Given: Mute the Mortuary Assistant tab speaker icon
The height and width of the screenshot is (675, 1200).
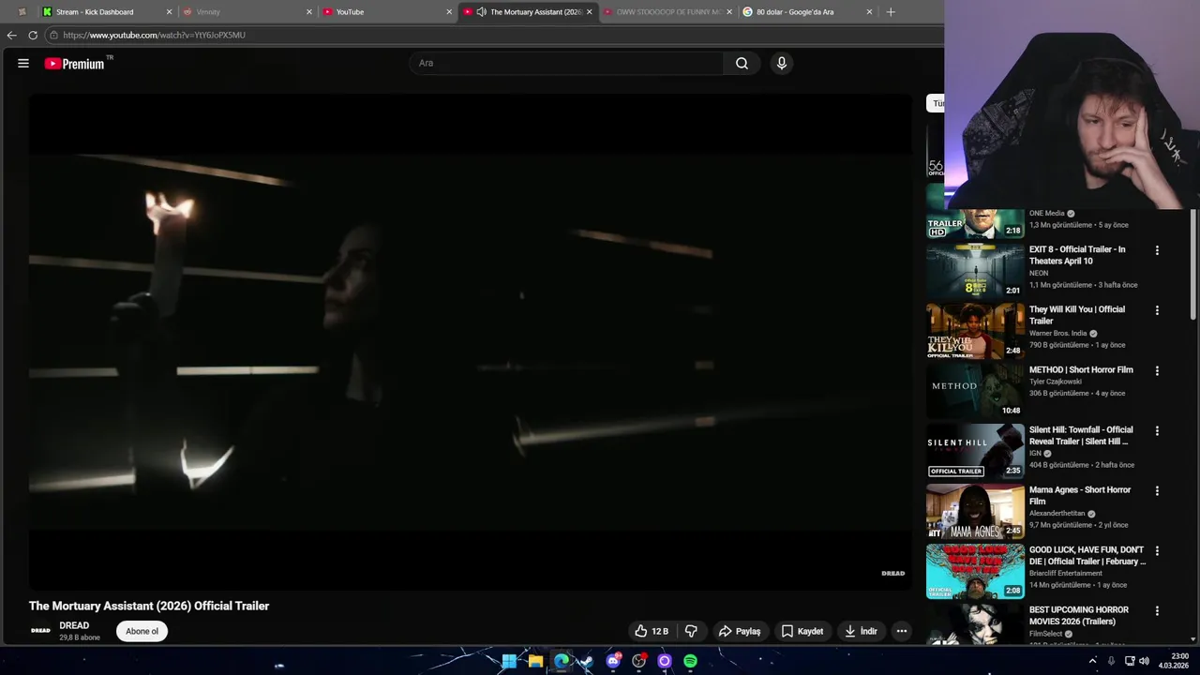Looking at the screenshot, I should (x=481, y=12).
